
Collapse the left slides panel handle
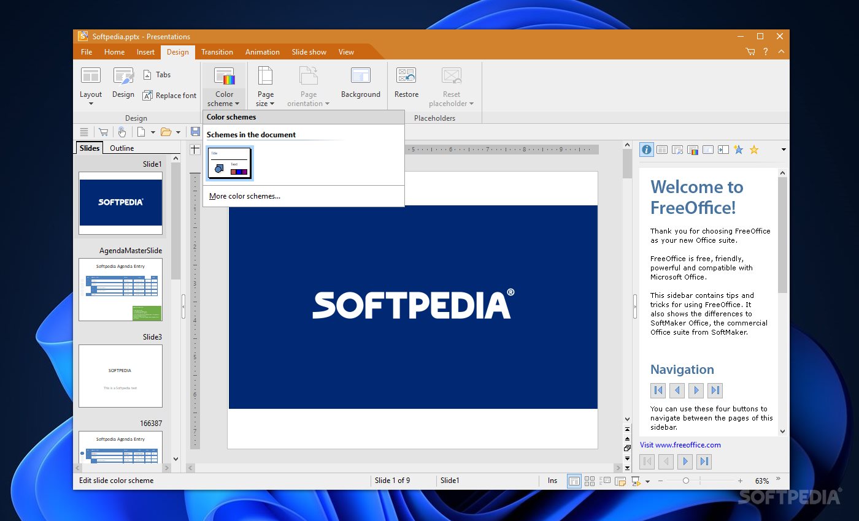click(183, 306)
